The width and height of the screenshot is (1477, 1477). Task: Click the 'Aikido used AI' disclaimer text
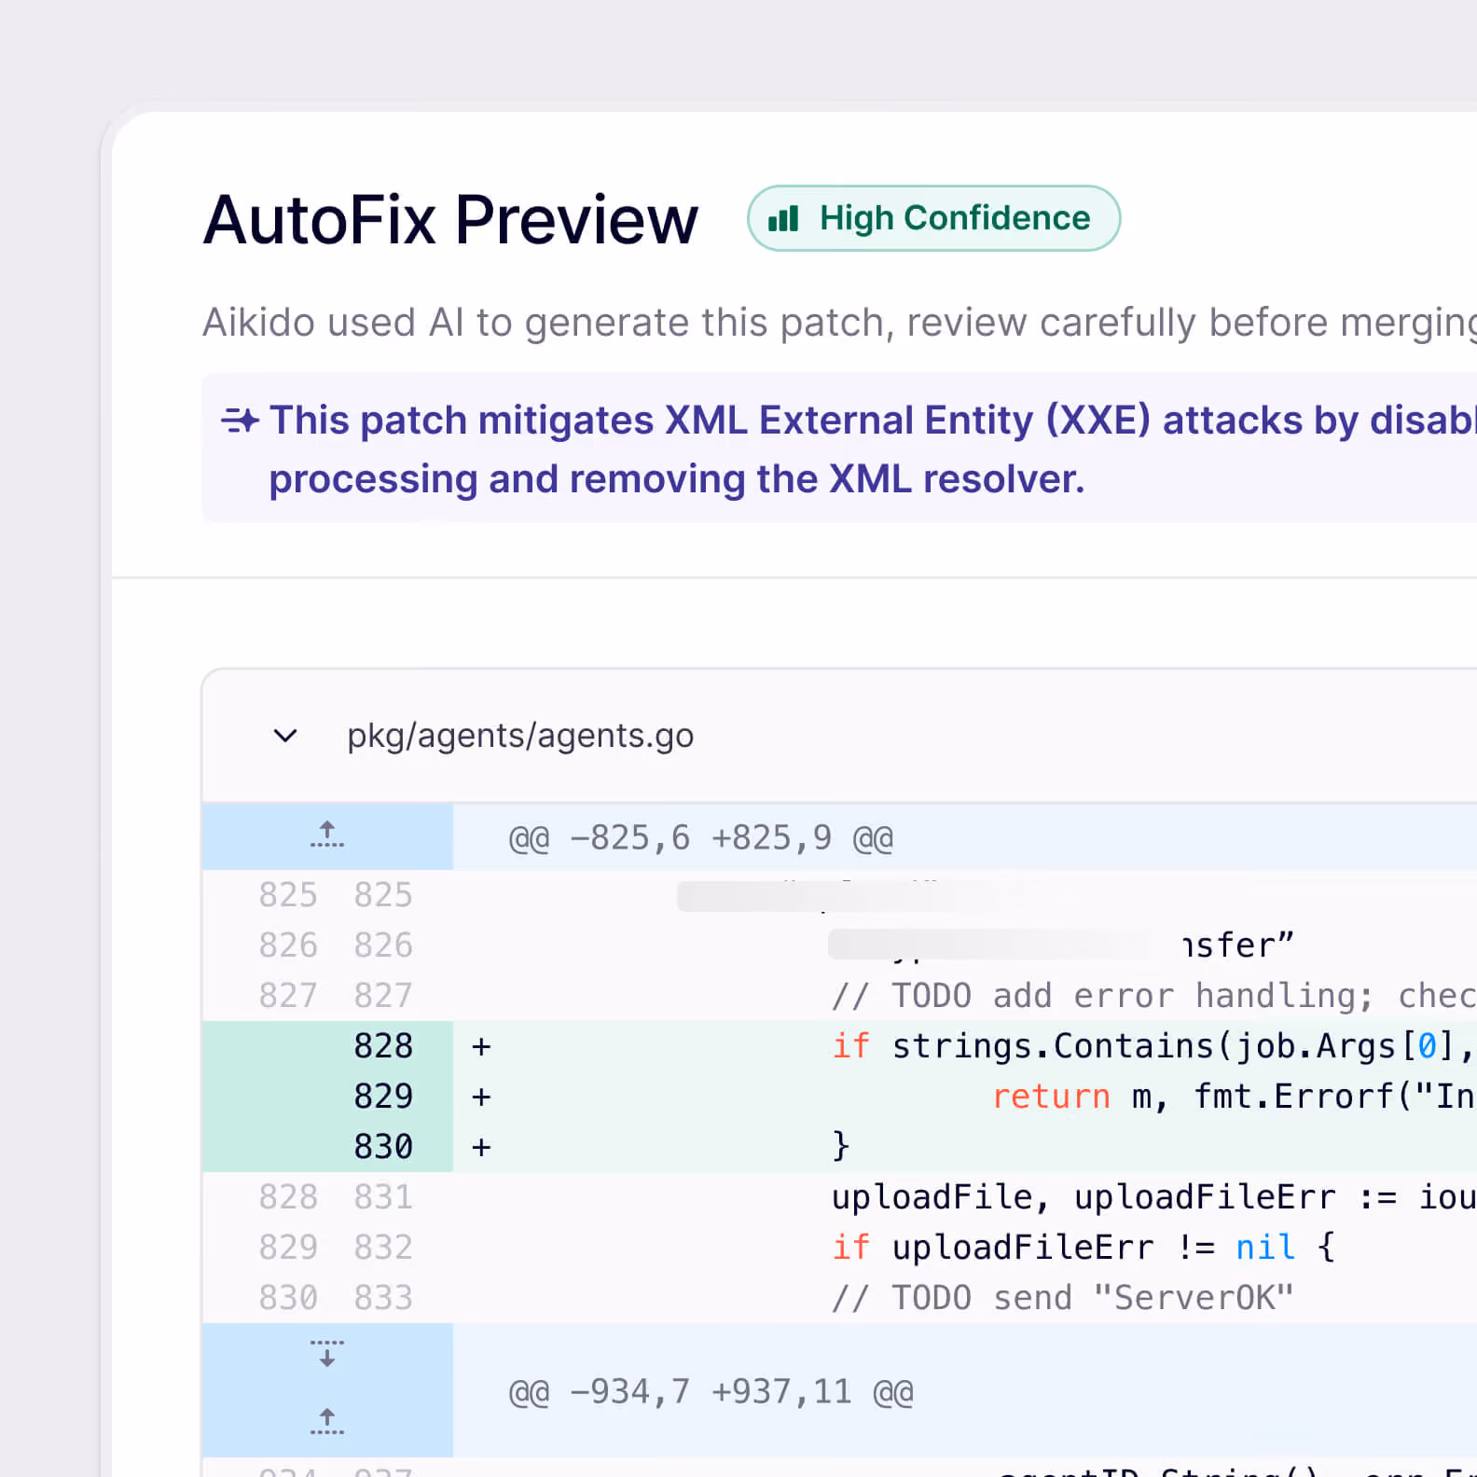[839, 323]
